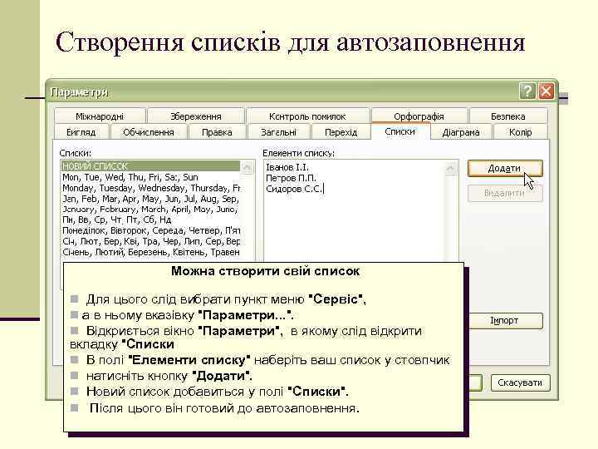
Task: Click the 'Петров П.П.' entry line
Action: (291, 178)
